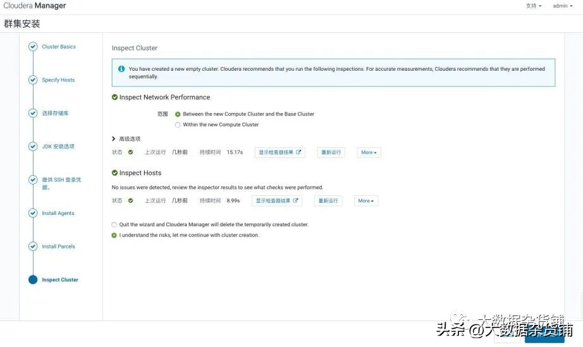Screen dimensions: 583x347
Task: Select Quit the wizard radio option
Action: tap(114, 225)
